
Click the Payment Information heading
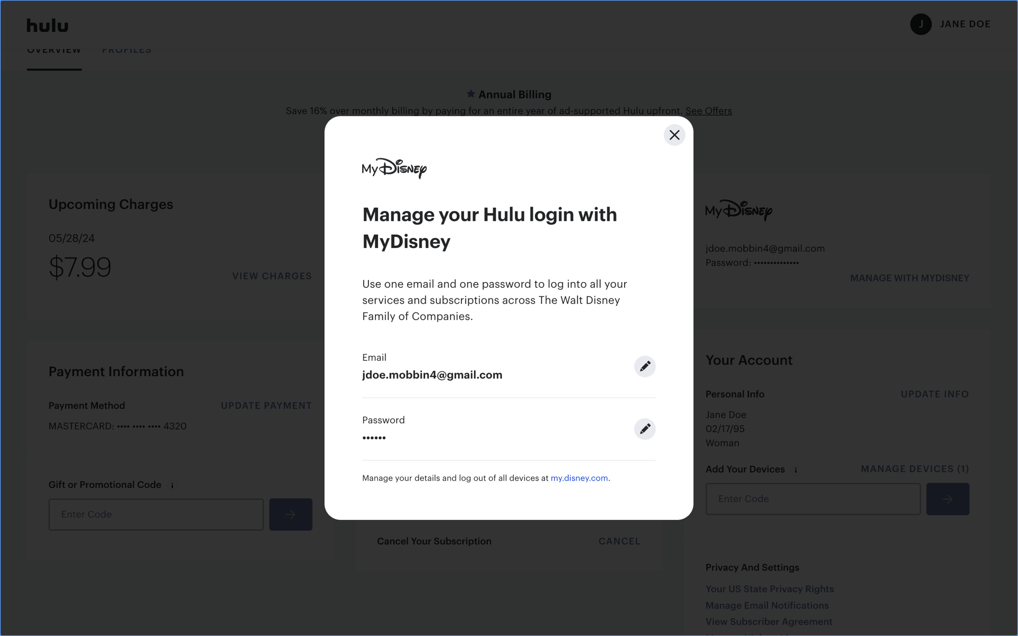pyautogui.click(x=116, y=372)
